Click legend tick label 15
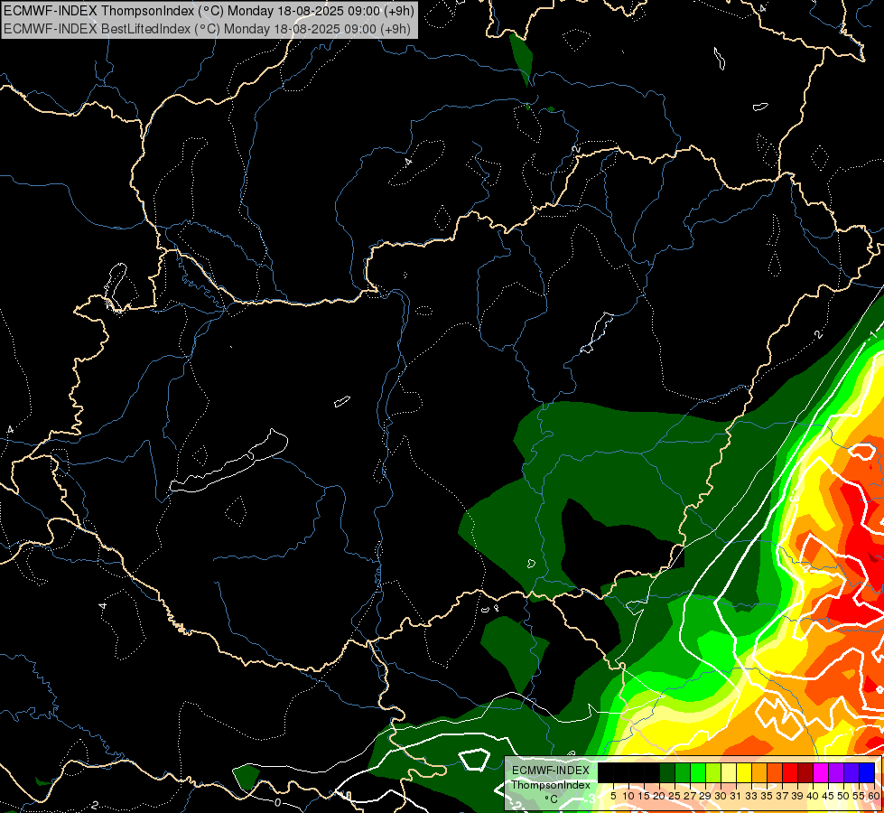The image size is (884, 813). click(x=644, y=796)
